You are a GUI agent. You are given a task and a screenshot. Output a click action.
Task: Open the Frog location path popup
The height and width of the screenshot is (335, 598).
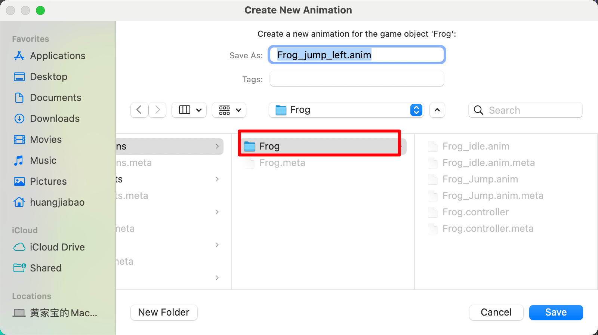pyautogui.click(x=346, y=110)
